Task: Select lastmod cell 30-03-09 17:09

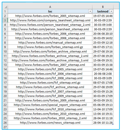Action: point(103,96)
